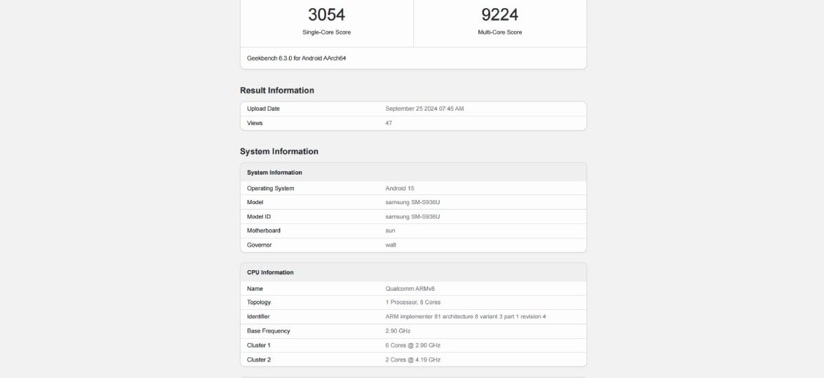This screenshot has height=378, width=824.
Task: Click the Governor value walt
Action: (x=391, y=245)
